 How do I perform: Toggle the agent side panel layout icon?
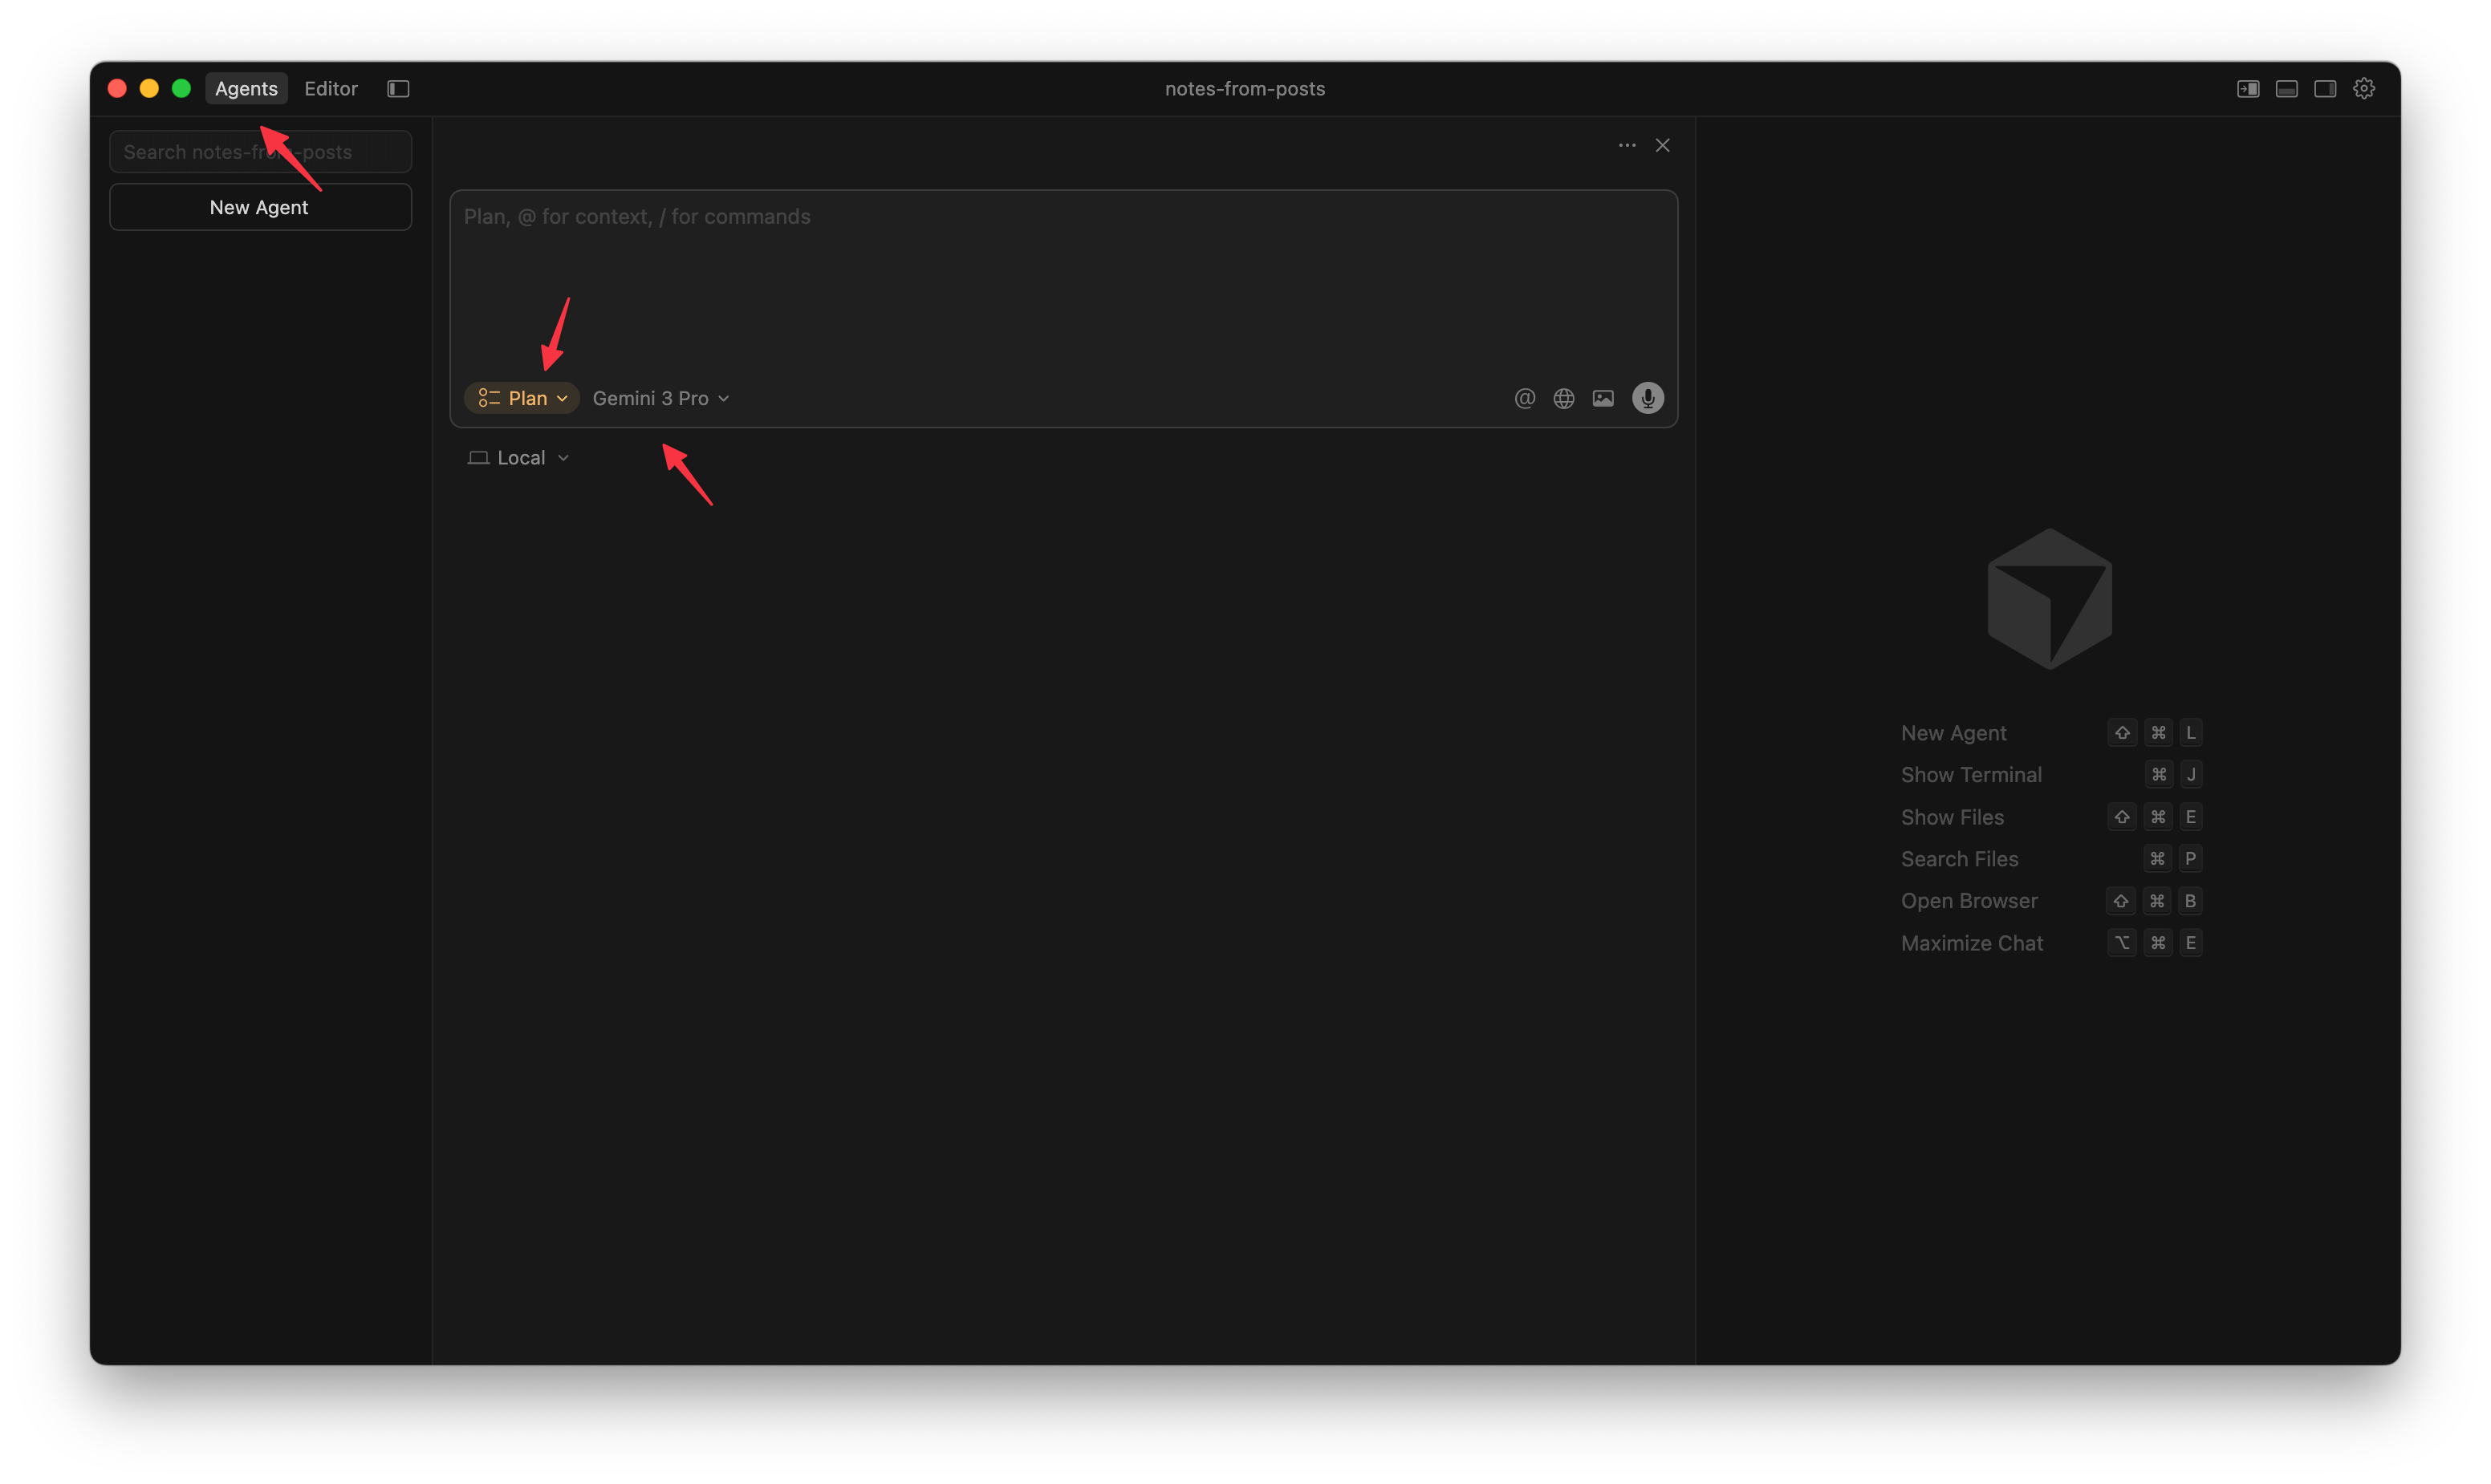click(2248, 88)
